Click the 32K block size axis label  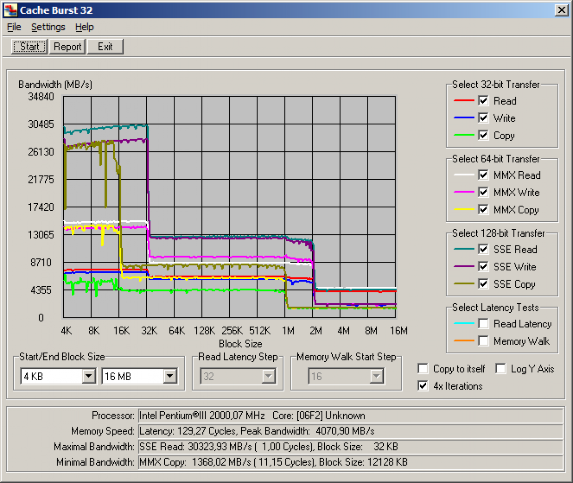[149, 331]
